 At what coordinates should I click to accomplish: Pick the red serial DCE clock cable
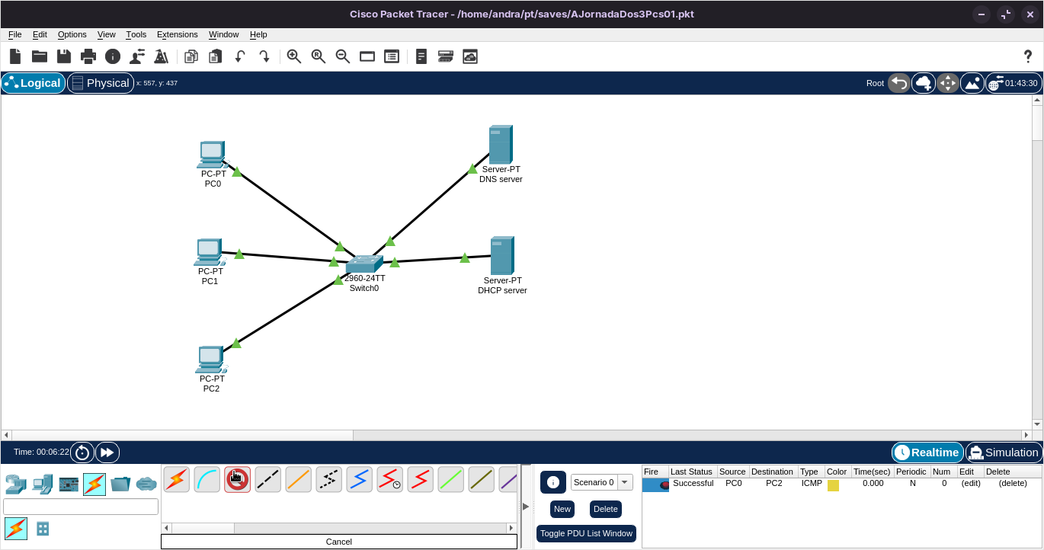tap(390, 479)
